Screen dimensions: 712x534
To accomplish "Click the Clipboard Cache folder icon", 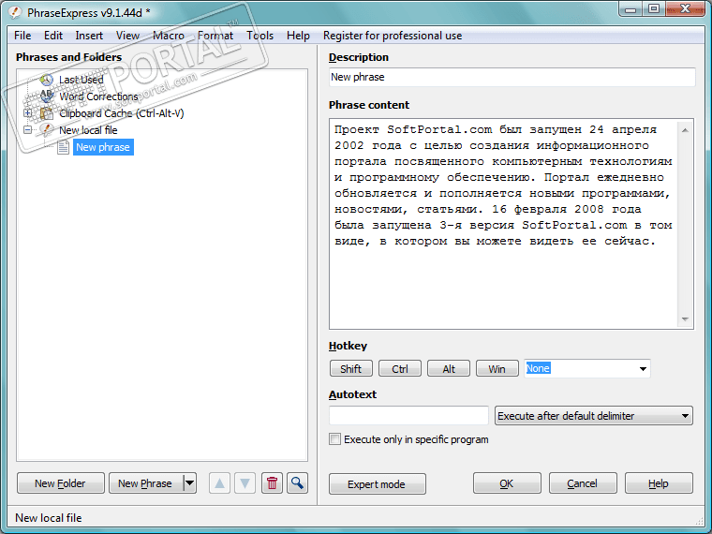I will (x=46, y=113).
